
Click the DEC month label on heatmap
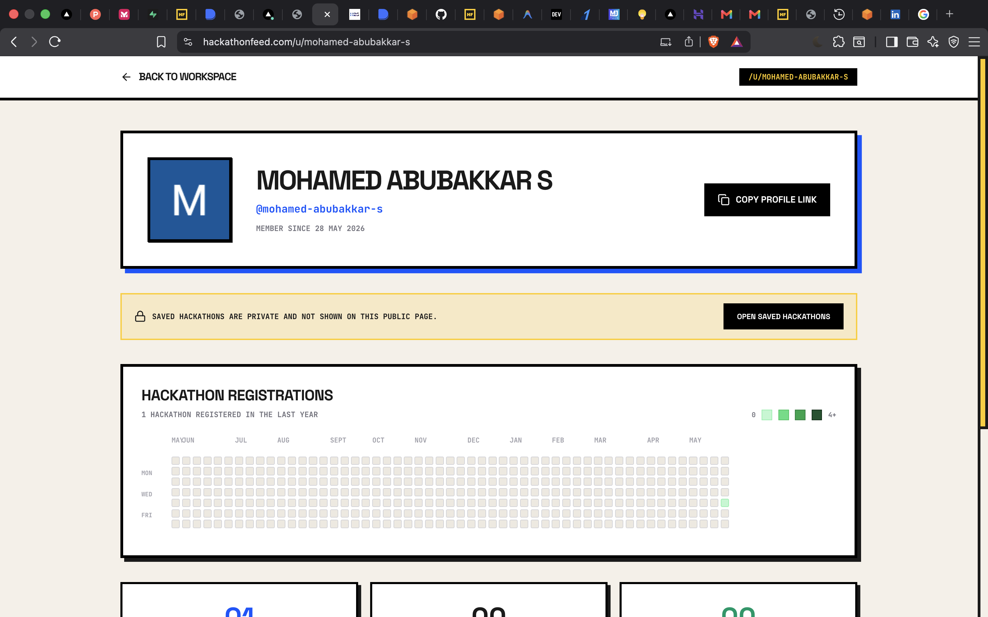(x=473, y=440)
